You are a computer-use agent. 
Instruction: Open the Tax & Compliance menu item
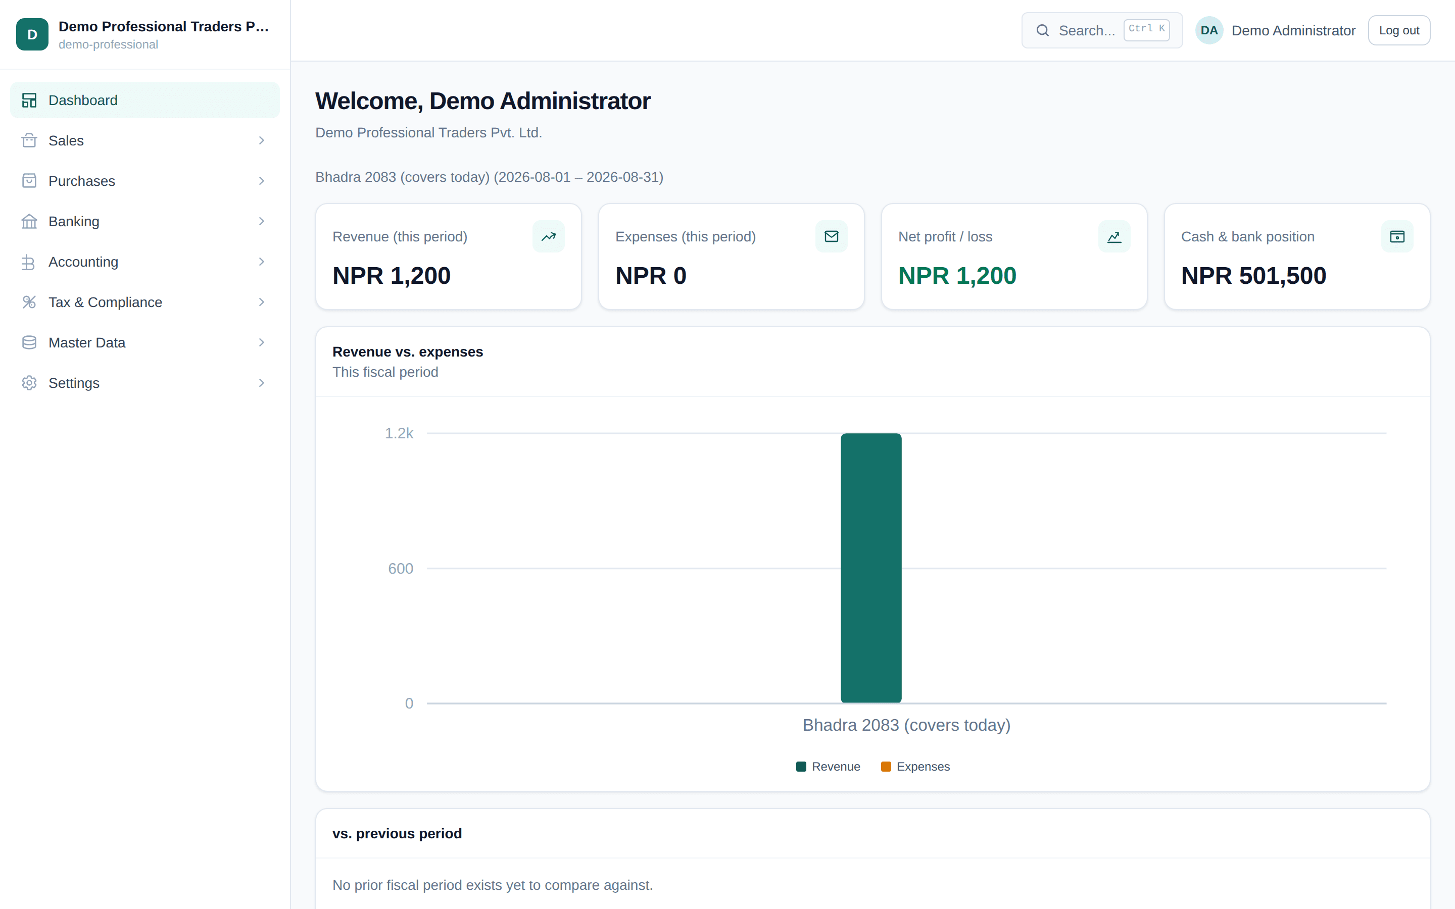tap(145, 302)
